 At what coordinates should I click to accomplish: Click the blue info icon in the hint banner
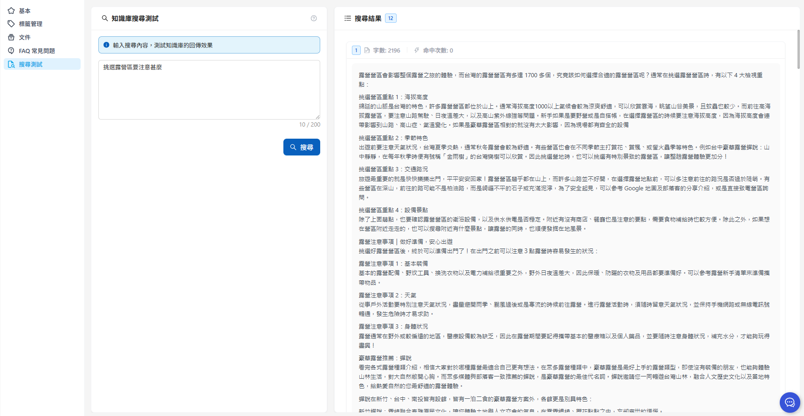pyautogui.click(x=106, y=45)
